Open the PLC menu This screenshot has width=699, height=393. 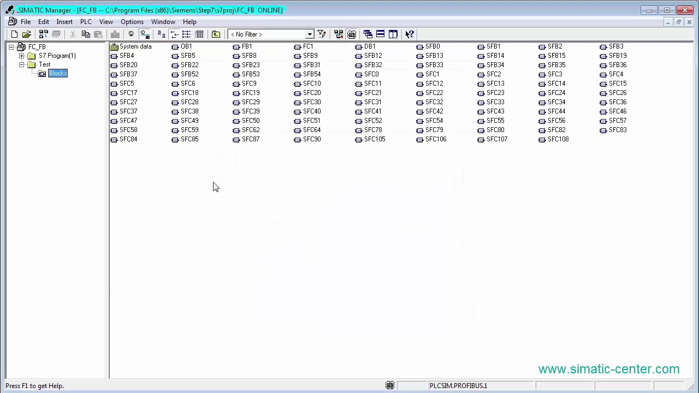[x=86, y=22]
